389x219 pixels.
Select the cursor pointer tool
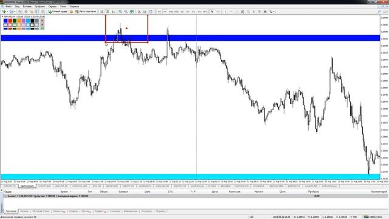(212, 12)
